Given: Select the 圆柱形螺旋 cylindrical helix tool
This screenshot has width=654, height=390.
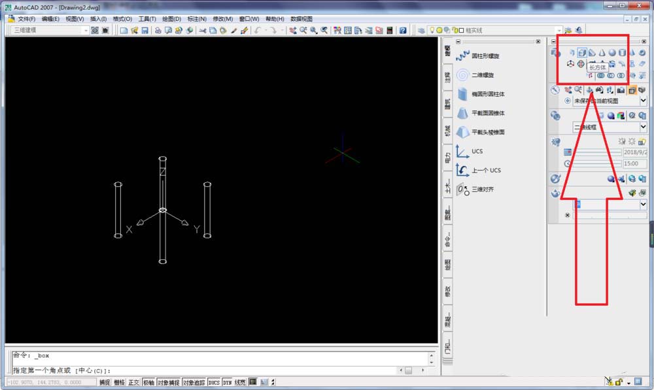Looking at the screenshot, I should pos(462,56).
